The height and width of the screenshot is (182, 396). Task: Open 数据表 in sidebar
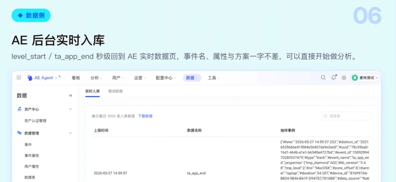point(30,178)
